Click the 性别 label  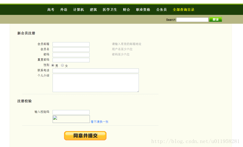tap(46, 65)
